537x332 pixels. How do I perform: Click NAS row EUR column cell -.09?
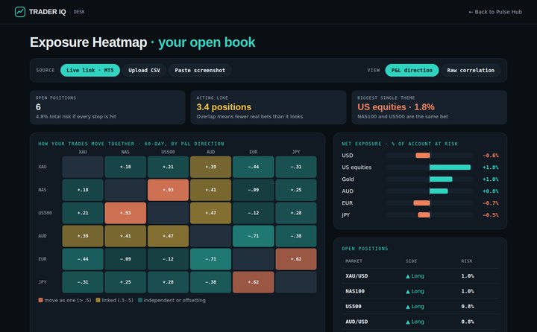(253, 190)
